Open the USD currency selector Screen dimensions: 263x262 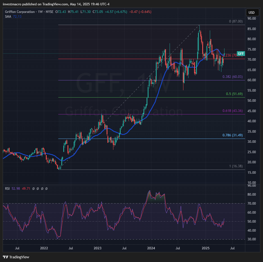click(251, 12)
